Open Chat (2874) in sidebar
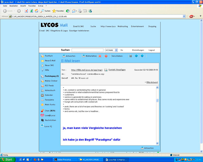This screenshot has height=162, width=203. (48, 111)
